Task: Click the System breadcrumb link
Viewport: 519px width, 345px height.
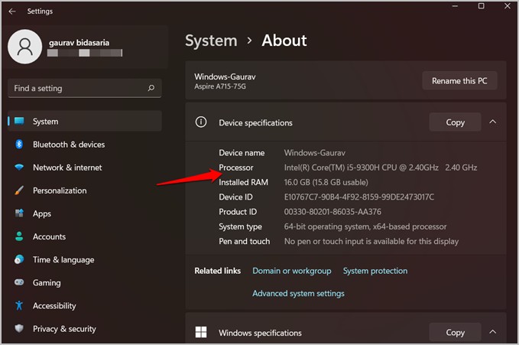Action: point(211,41)
